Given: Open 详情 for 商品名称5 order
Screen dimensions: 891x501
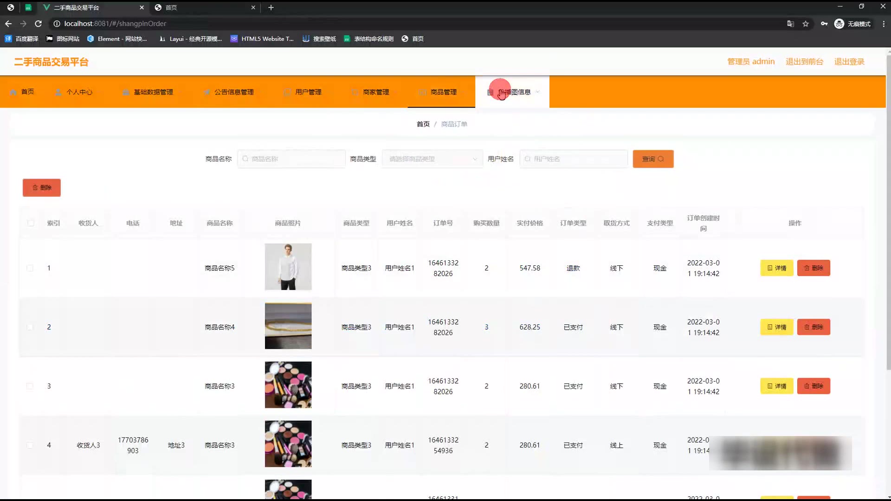Looking at the screenshot, I should [777, 268].
